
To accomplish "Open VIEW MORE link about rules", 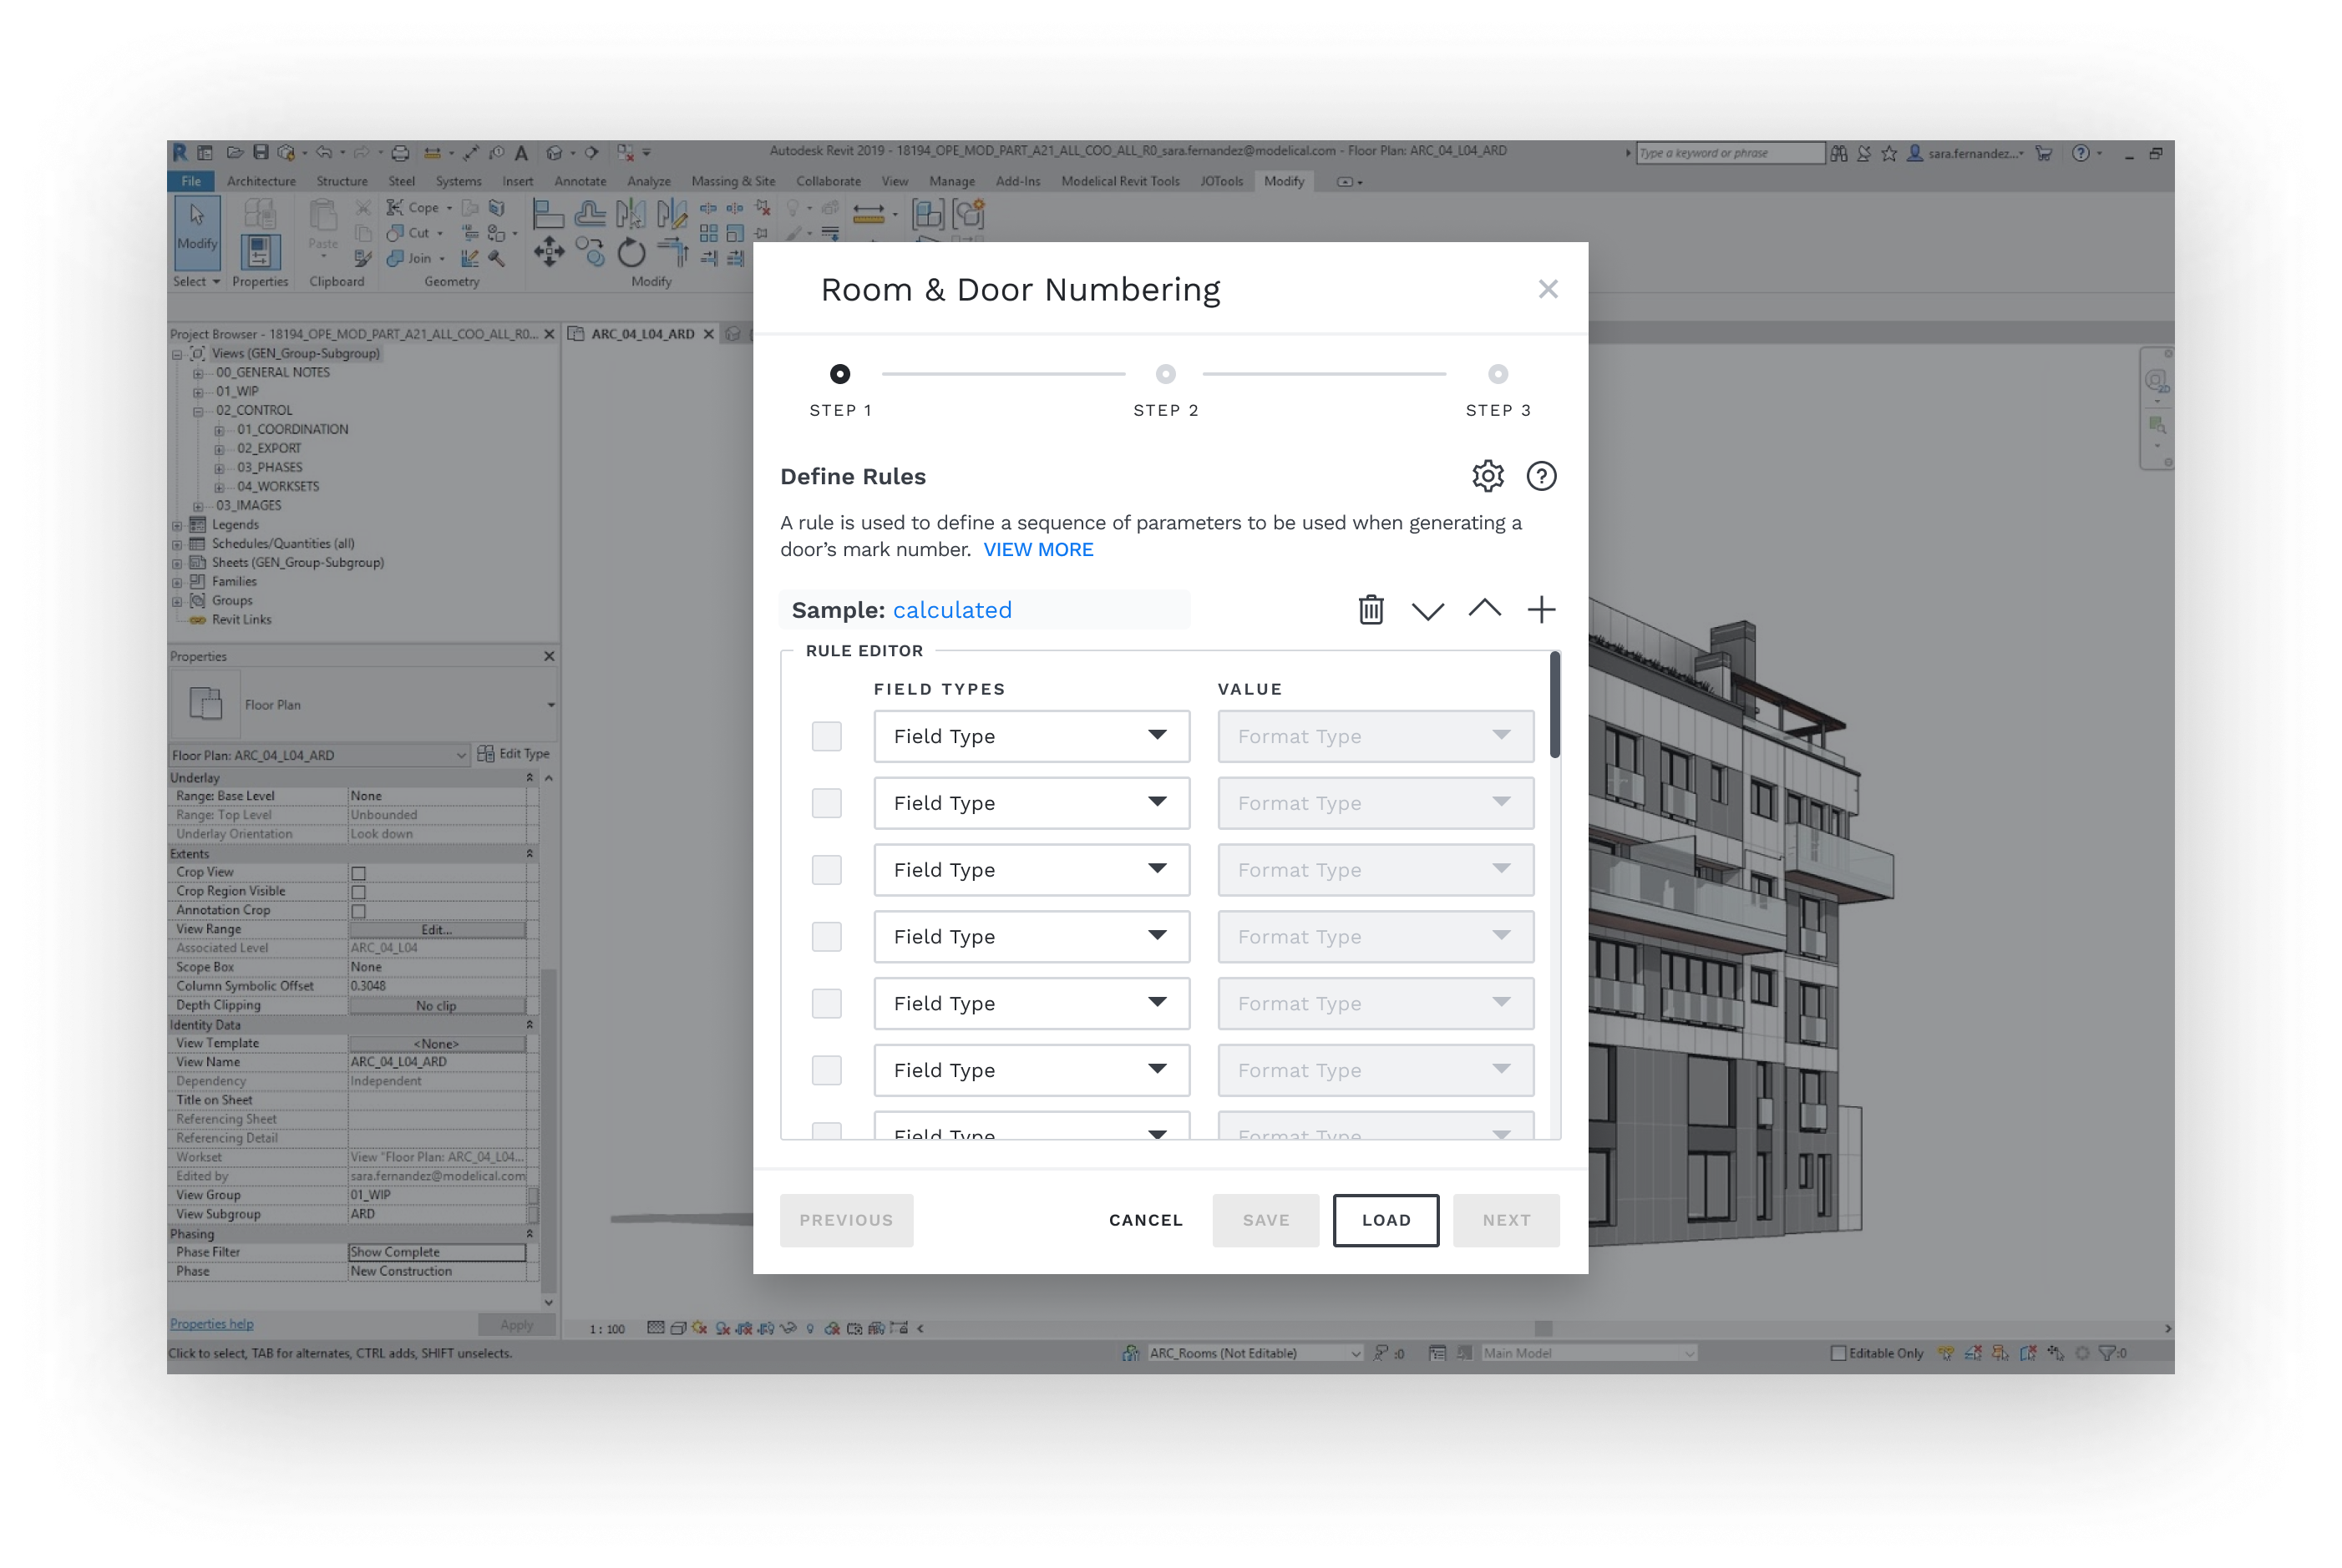I will pos(1038,549).
